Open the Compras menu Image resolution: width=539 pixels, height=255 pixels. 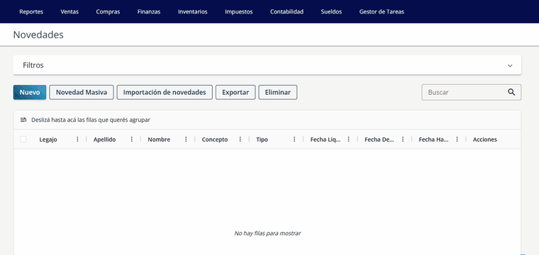pyautogui.click(x=108, y=11)
